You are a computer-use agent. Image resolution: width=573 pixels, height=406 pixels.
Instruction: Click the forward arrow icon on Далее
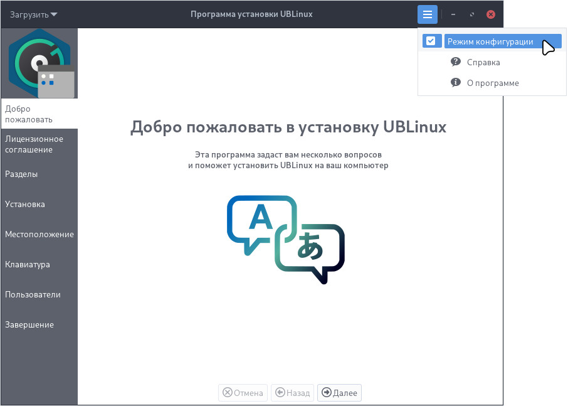[327, 393]
